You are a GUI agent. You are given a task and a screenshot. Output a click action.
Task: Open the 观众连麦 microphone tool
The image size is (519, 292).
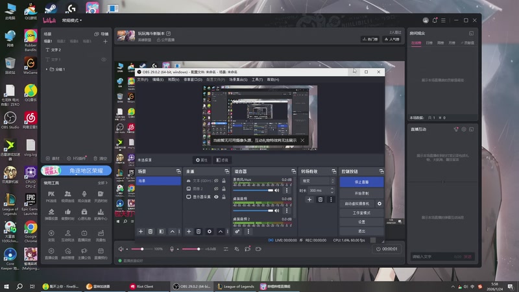84,197
